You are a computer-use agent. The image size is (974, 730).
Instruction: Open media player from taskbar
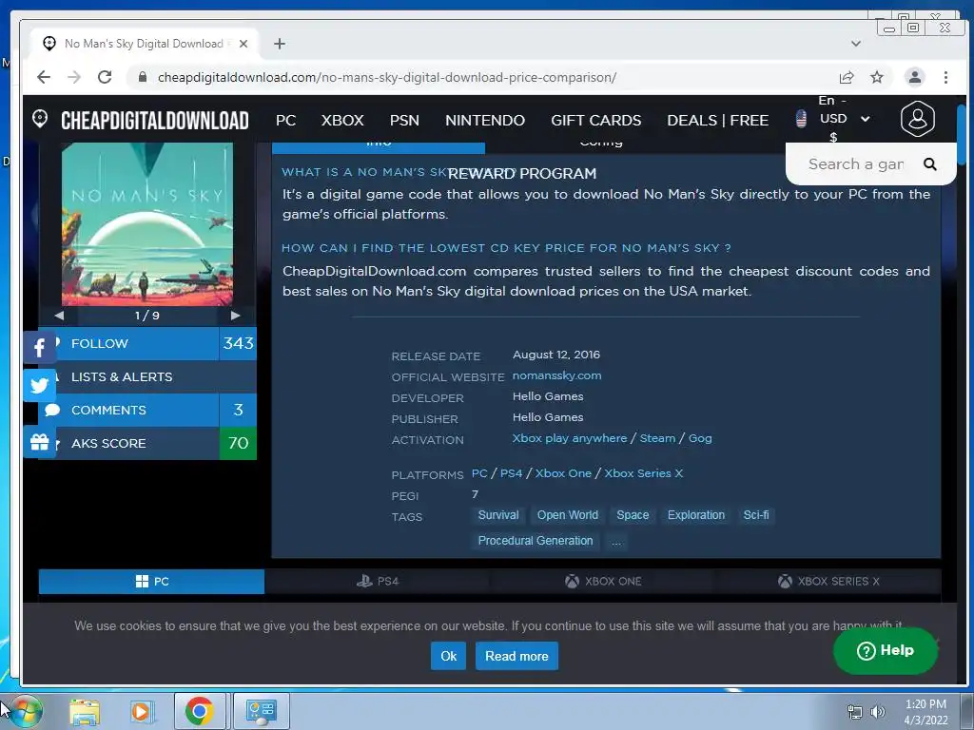pyautogui.click(x=141, y=711)
